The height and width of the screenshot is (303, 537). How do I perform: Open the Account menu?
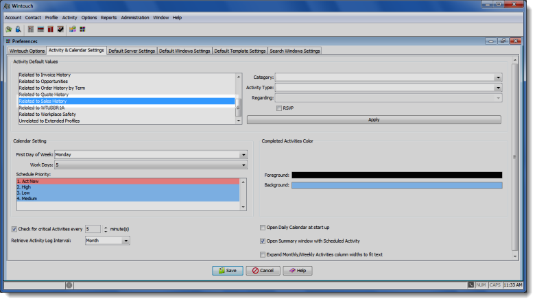click(x=13, y=17)
